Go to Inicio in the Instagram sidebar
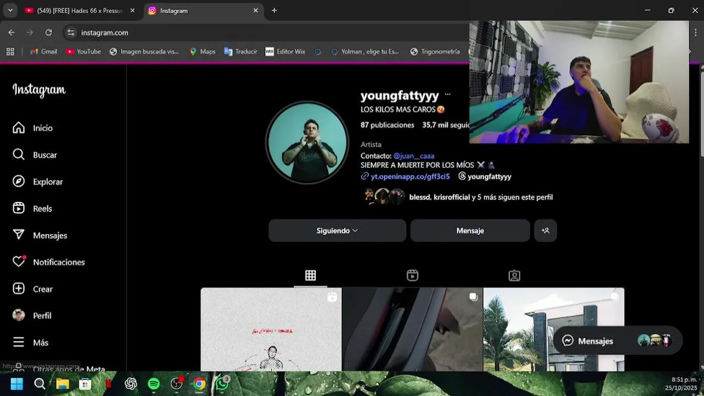This screenshot has width=704, height=396. pyautogui.click(x=33, y=128)
